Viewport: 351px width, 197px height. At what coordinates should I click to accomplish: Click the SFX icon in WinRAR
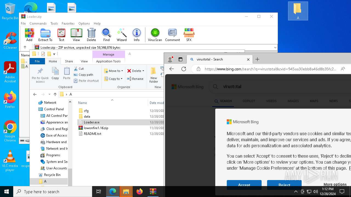click(189, 35)
